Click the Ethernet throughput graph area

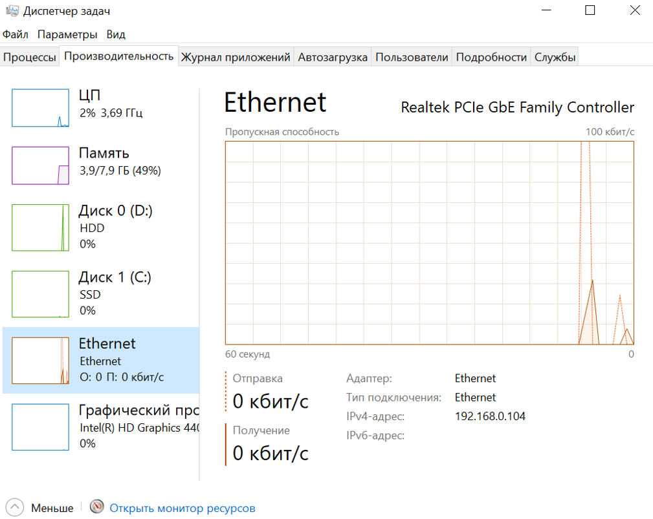click(429, 242)
